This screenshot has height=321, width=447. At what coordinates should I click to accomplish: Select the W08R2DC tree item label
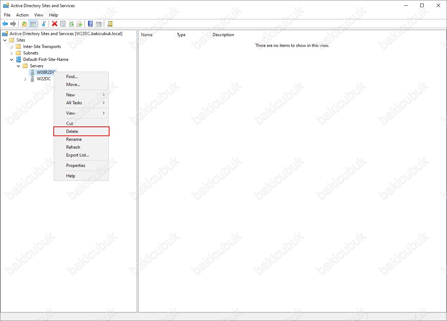(46, 72)
